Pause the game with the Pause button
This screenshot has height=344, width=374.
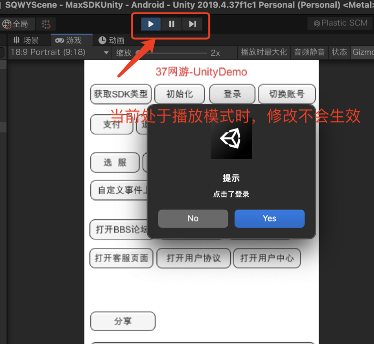[171, 24]
